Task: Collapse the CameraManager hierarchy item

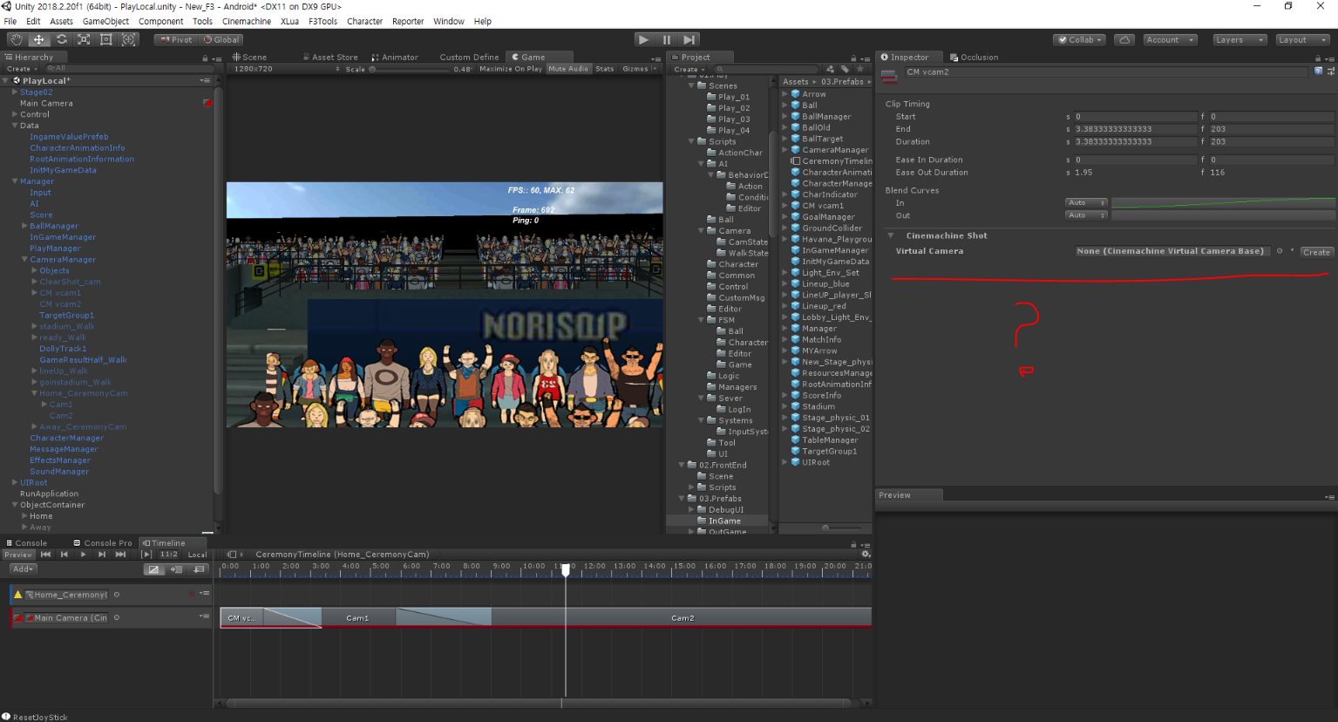Action: [24, 259]
